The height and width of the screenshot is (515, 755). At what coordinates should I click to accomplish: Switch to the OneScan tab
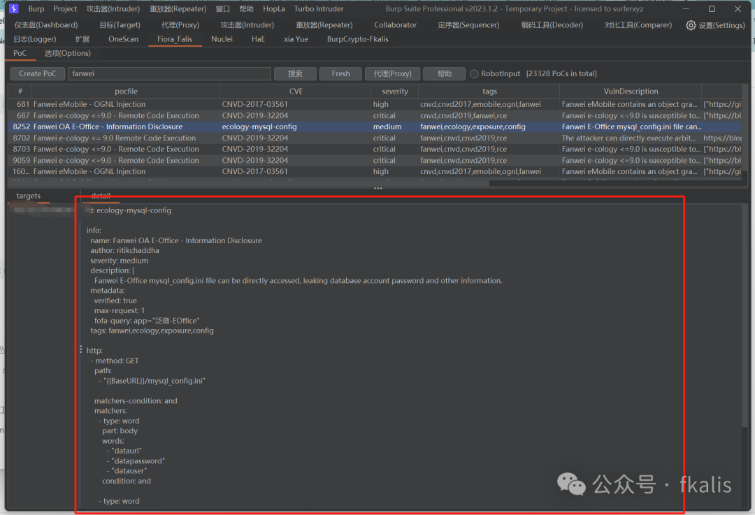click(123, 39)
